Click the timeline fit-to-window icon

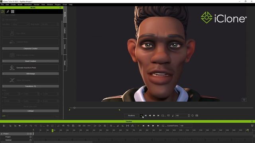127,126
